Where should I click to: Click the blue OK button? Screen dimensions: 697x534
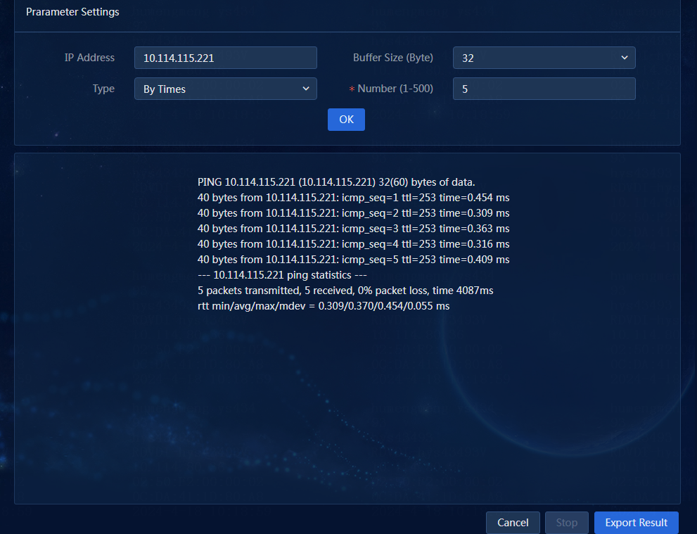tap(346, 120)
